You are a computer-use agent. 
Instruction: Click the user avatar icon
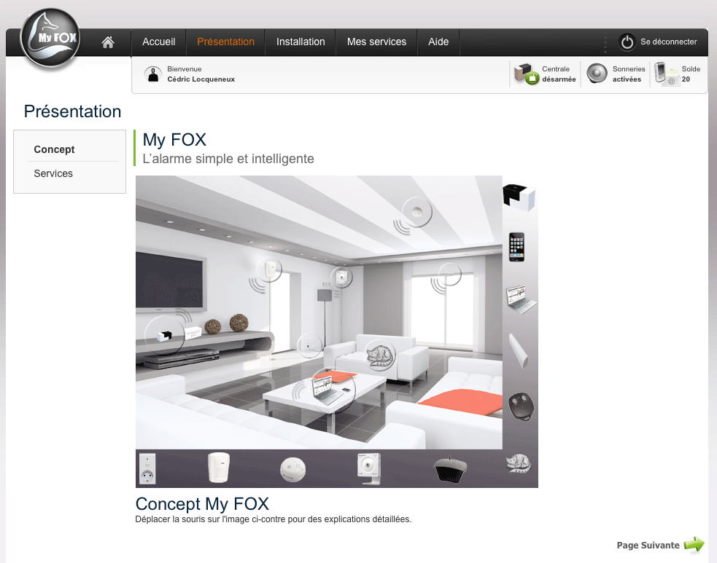click(x=153, y=74)
